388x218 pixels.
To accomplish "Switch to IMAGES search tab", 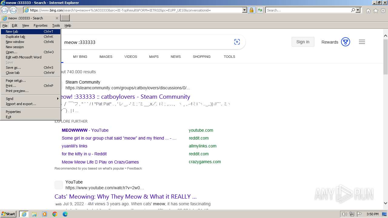I will [106, 57].
